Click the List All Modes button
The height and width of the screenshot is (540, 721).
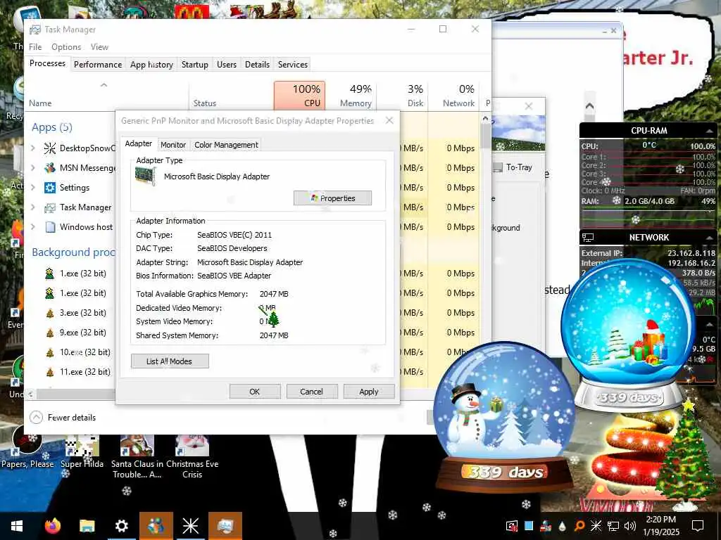pos(170,361)
